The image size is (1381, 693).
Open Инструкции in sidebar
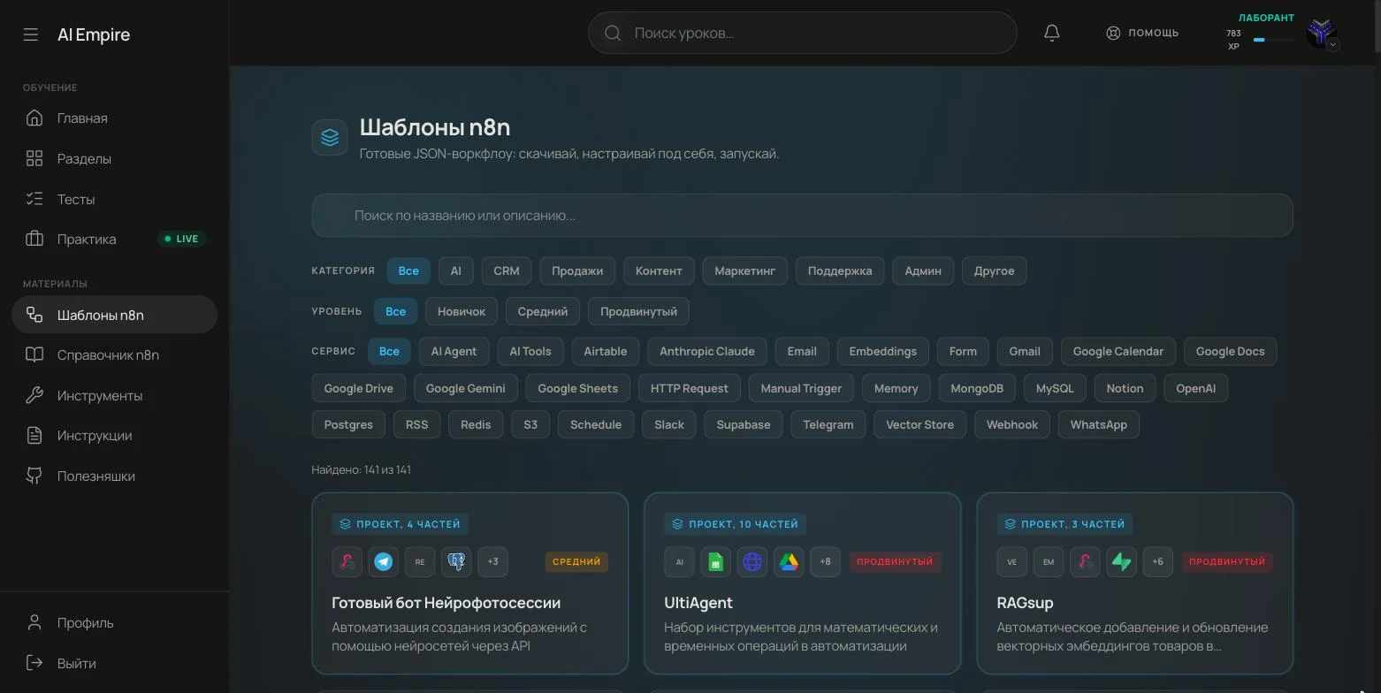pyautogui.click(x=114, y=436)
